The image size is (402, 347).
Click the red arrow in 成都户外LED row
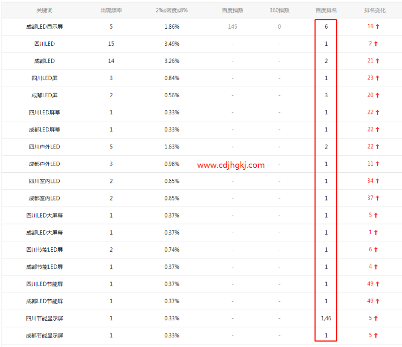(x=377, y=164)
